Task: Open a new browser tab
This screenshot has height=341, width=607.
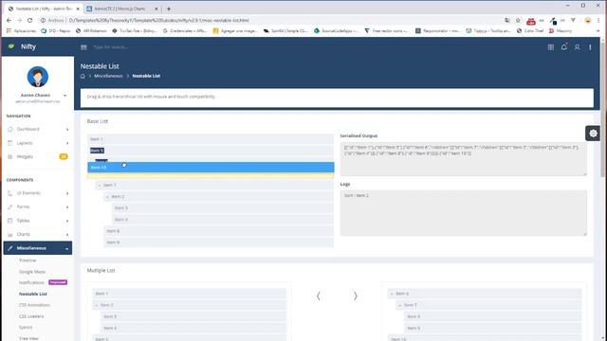Action: [x=169, y=9]
